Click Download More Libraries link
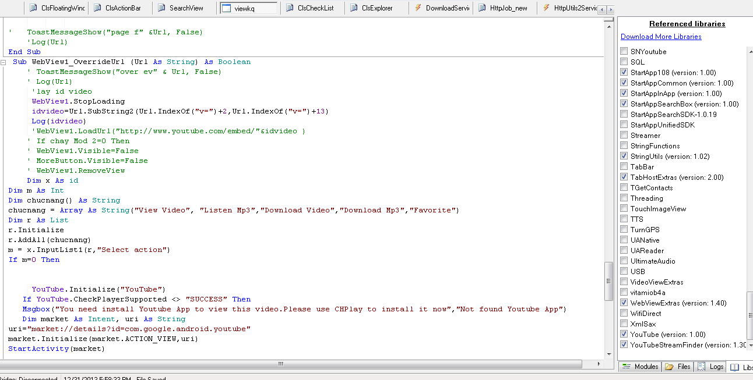 click(x=661, y=37)
